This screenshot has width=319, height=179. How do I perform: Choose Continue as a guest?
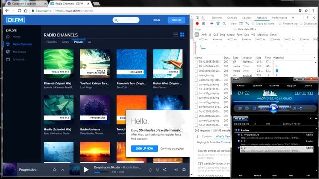(172, 149)
